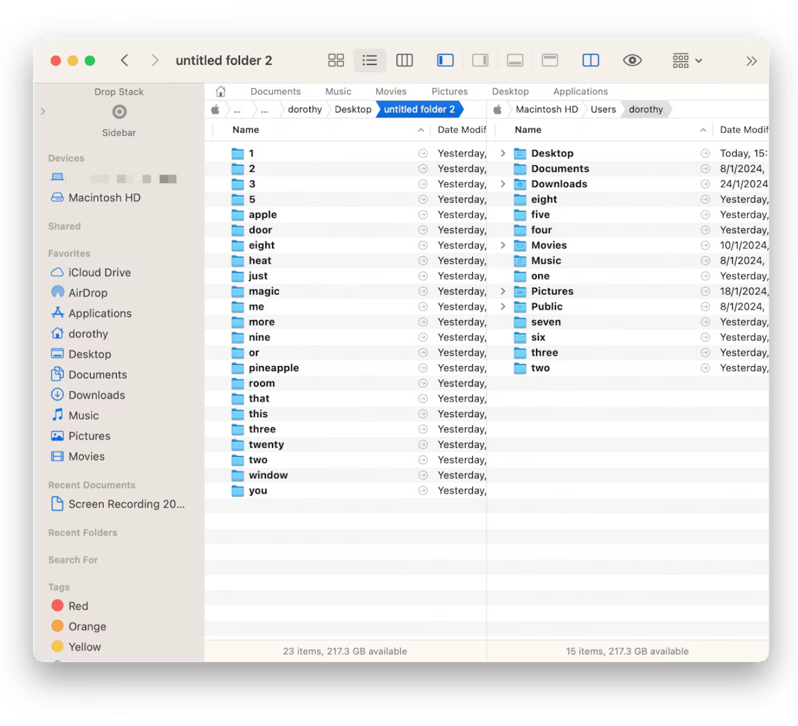The height and width of the screenshot is (726, 798).
Task: Expand the Pictures folder disclosure arrow
Action: (503, 291)
